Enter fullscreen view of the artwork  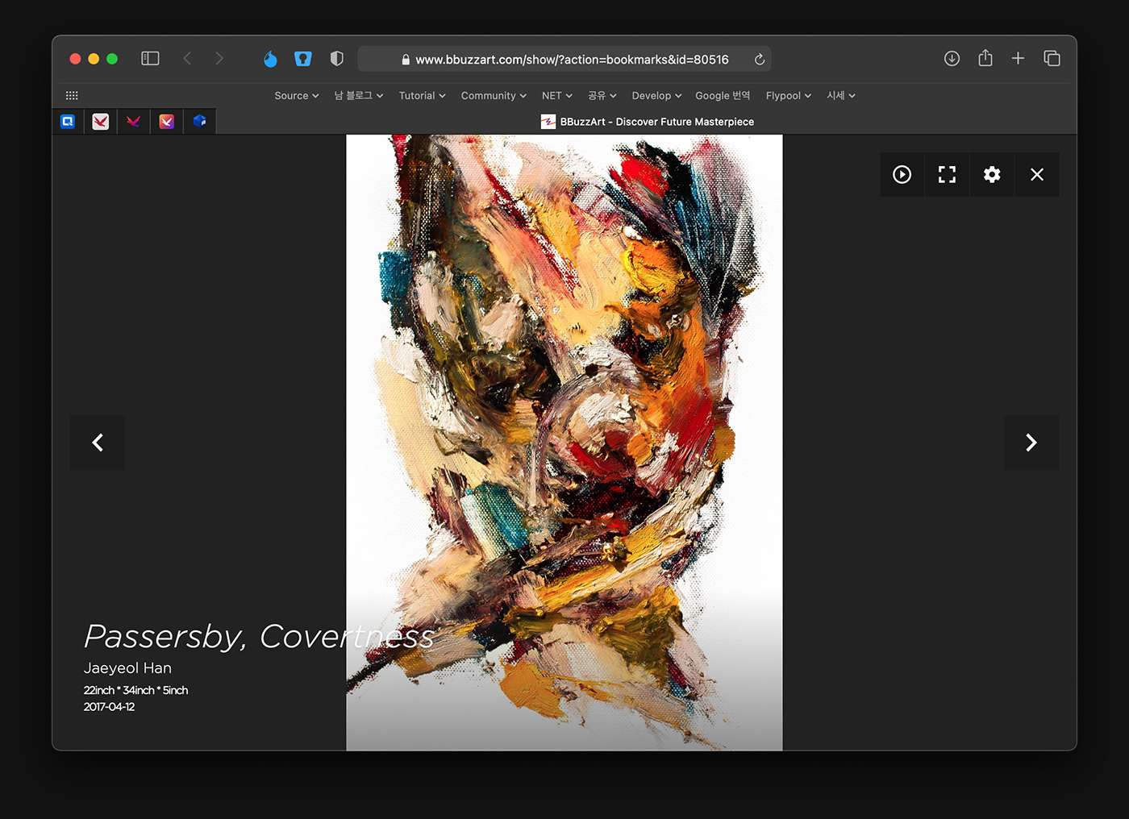(x=947, y=174)
